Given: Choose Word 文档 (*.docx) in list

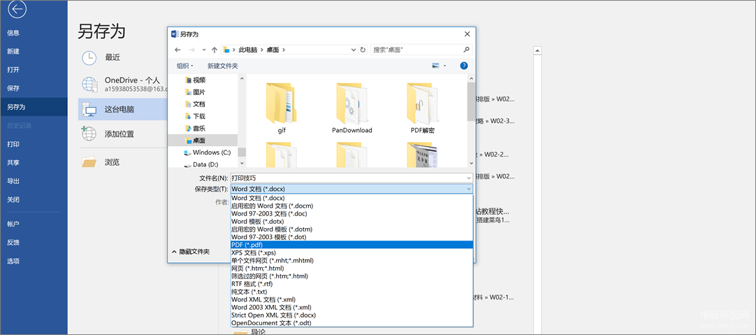Looking at the screenshot, I should coord(351,198).
